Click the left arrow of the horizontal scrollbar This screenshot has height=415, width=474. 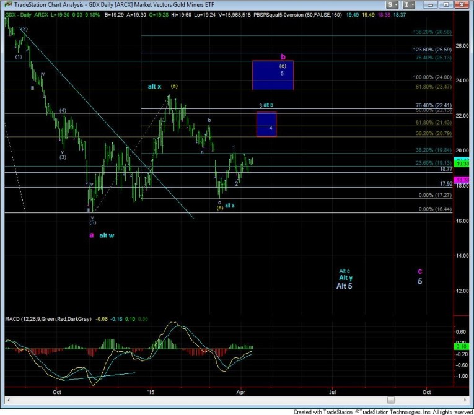coord(8,400)
